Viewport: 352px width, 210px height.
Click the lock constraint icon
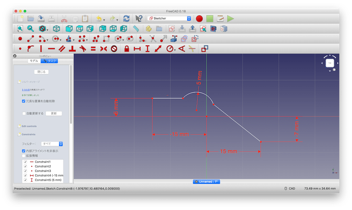(x=127, y=49)
